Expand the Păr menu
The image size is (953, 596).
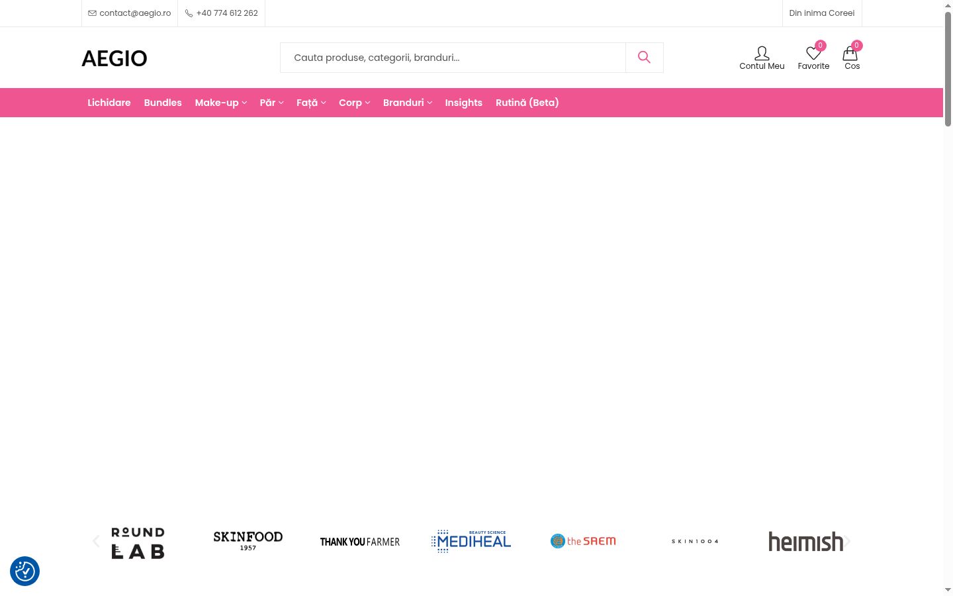point(271,103)
